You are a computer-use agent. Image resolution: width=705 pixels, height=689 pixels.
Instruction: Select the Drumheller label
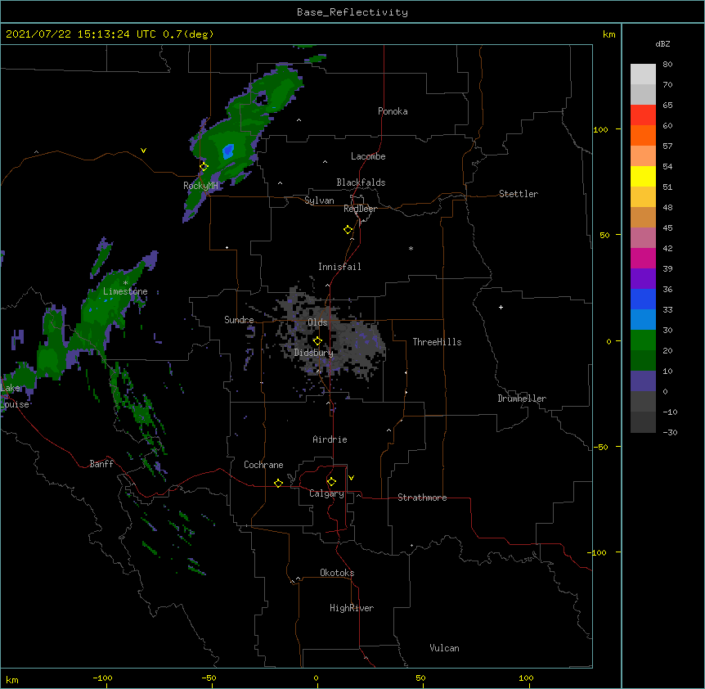522,399
